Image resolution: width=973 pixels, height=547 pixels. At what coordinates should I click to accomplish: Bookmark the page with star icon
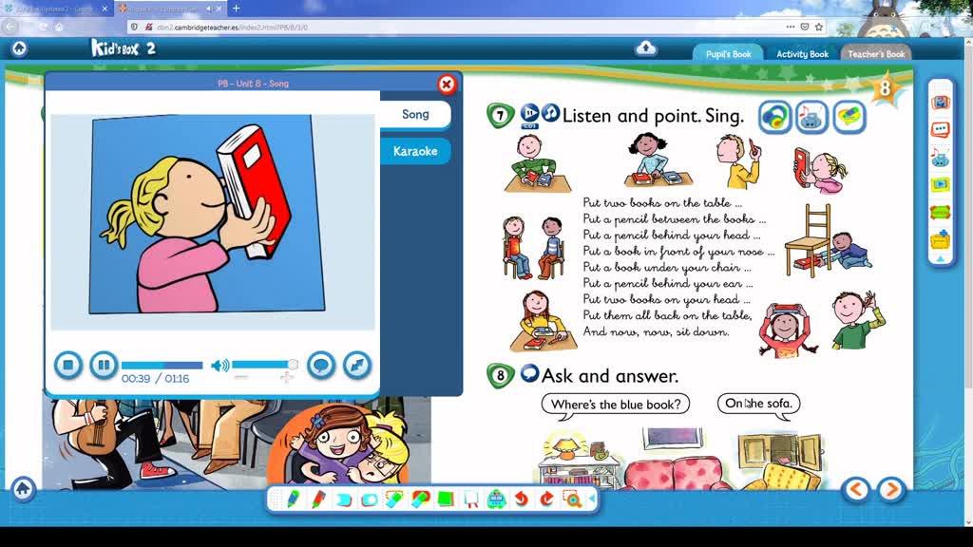tap(818, 27)
